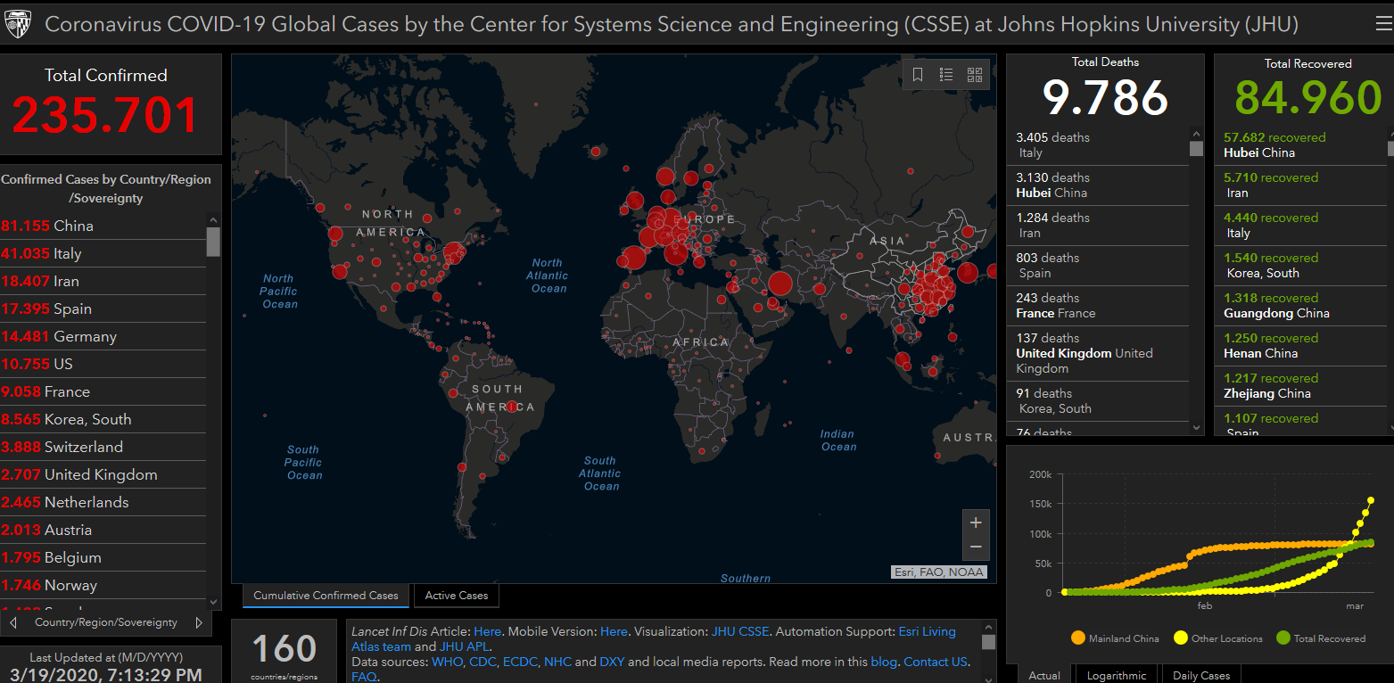Open the CDC data source link

[x=483, y=662]
